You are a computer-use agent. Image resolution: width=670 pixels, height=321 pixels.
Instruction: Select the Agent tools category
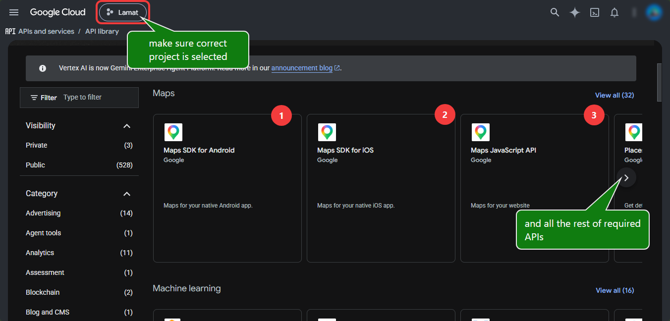pos(79,233)
